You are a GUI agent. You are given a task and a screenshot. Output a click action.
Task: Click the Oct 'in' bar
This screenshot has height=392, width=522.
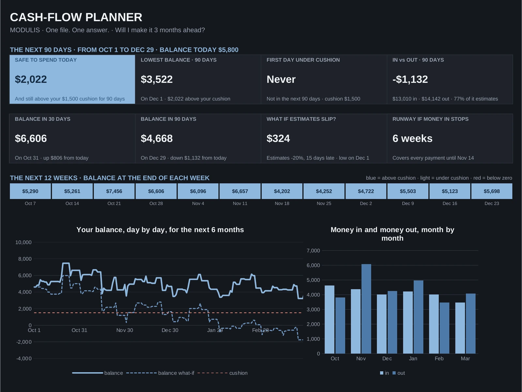(x=330, y=320)
